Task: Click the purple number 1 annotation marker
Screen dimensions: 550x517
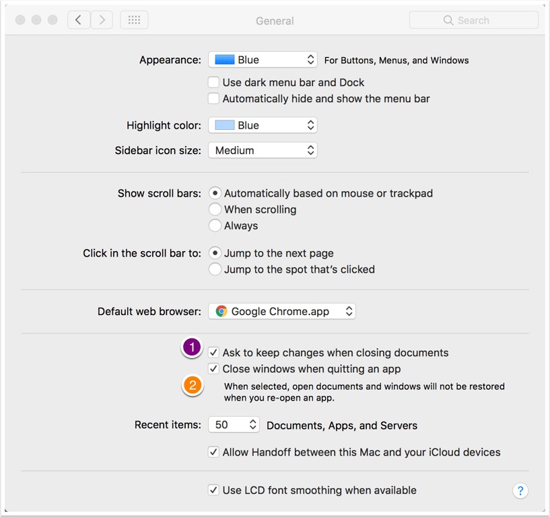Action: tap(193, 348)
